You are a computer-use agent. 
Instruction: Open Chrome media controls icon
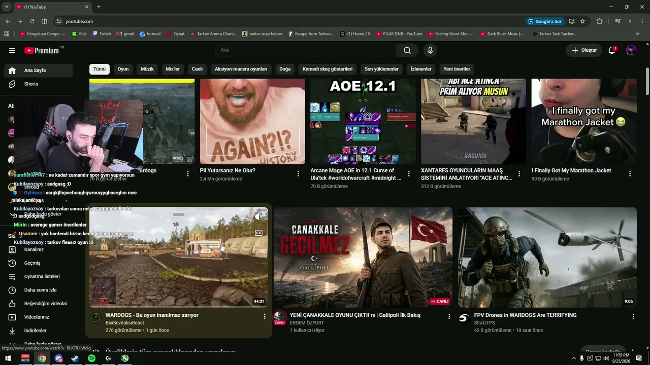[617, 21]
